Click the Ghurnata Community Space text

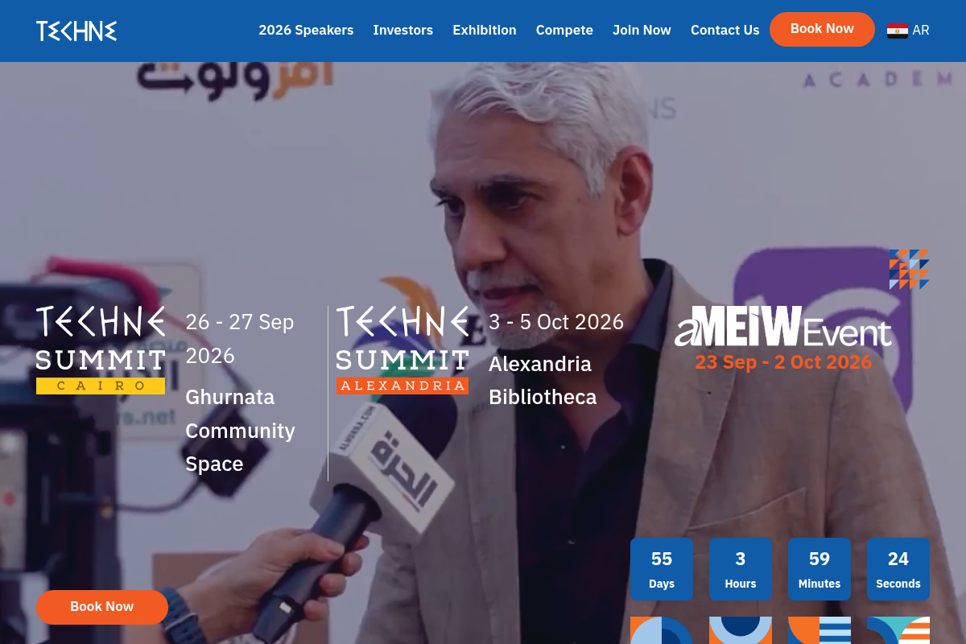click(x=240, y=431)
